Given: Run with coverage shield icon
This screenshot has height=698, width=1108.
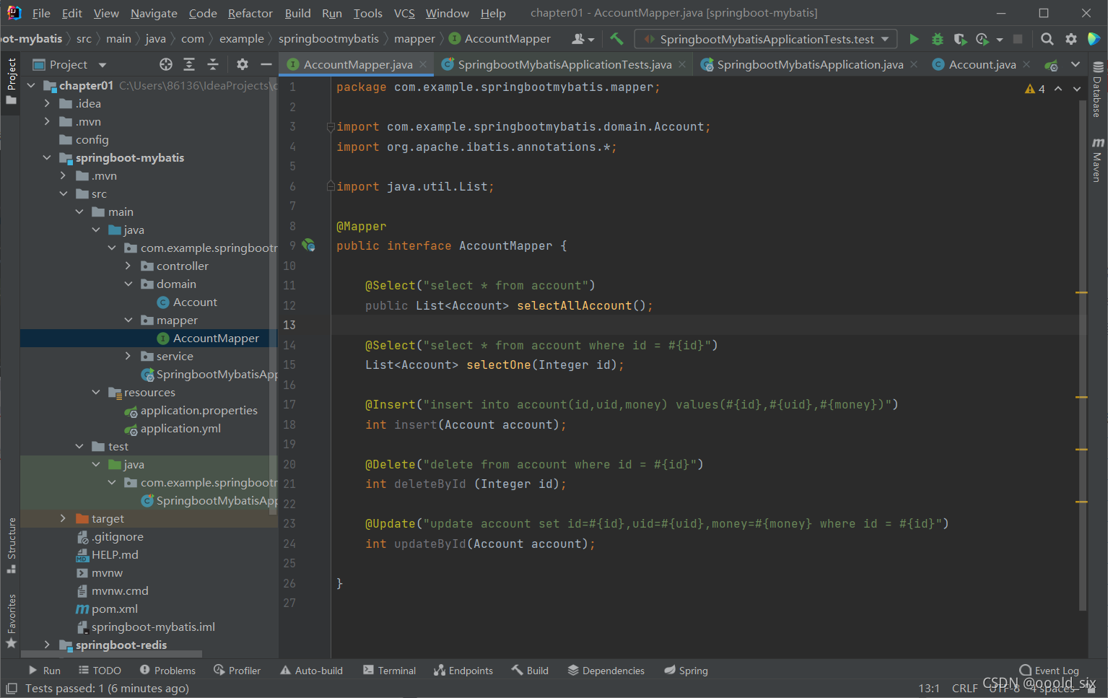Looking at the screenshot, I should 959,39.
